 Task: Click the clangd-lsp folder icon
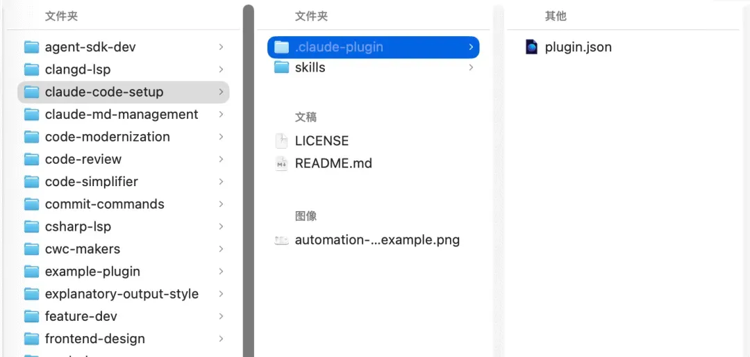pyautogui.click(x=31, y=69)
